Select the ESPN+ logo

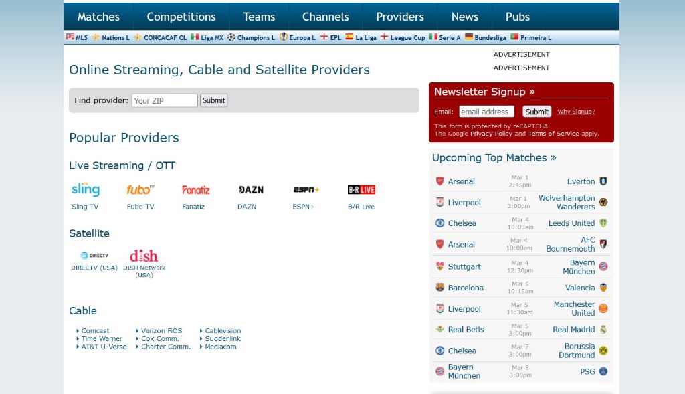[x=306, y=189]
